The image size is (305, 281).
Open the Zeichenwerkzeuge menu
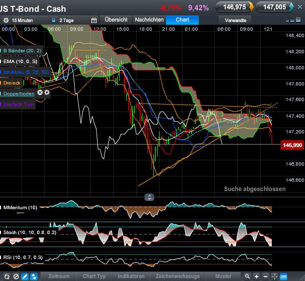[178, 276]
